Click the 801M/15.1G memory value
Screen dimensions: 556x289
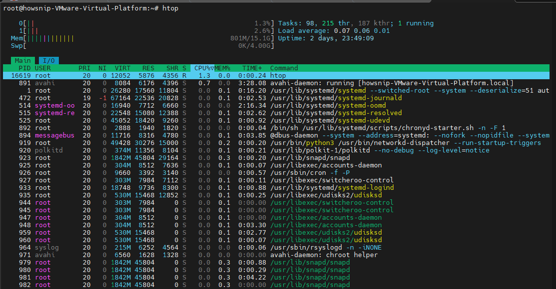[251, 38]
